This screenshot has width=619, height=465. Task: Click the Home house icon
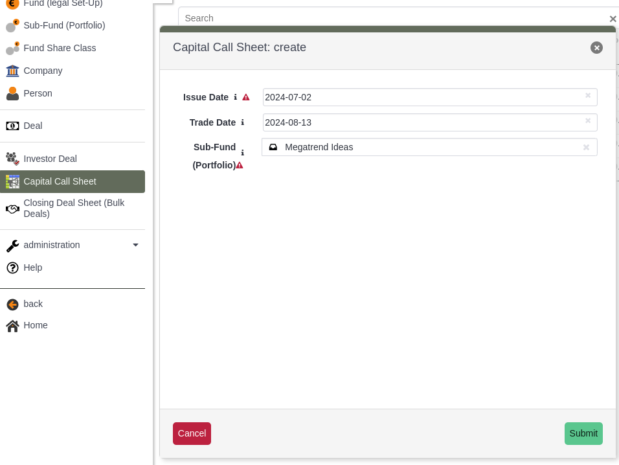point(12,326)
